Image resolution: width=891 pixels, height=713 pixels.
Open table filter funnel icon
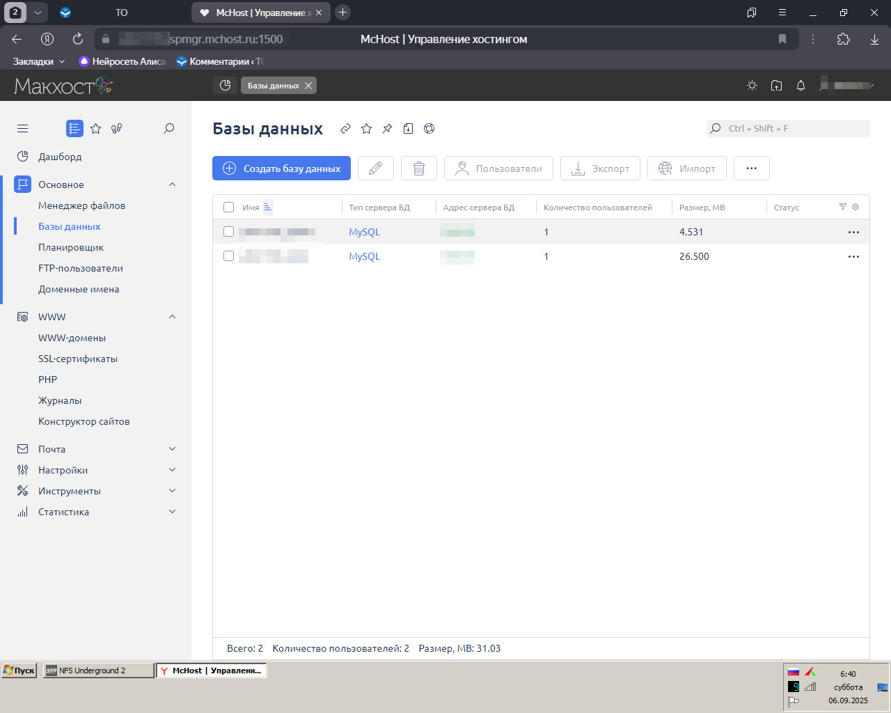click(843, 207)
